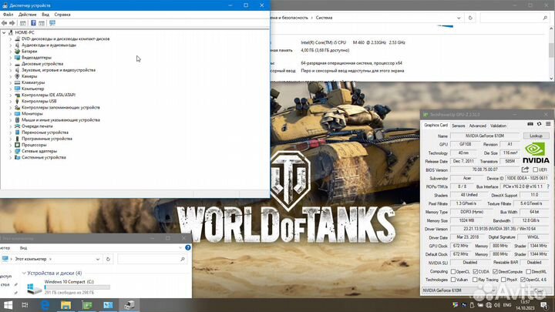Click the Help icon in Device Manager toolbar
This screenshot has height=312, width=555.
tap(35, 23)
